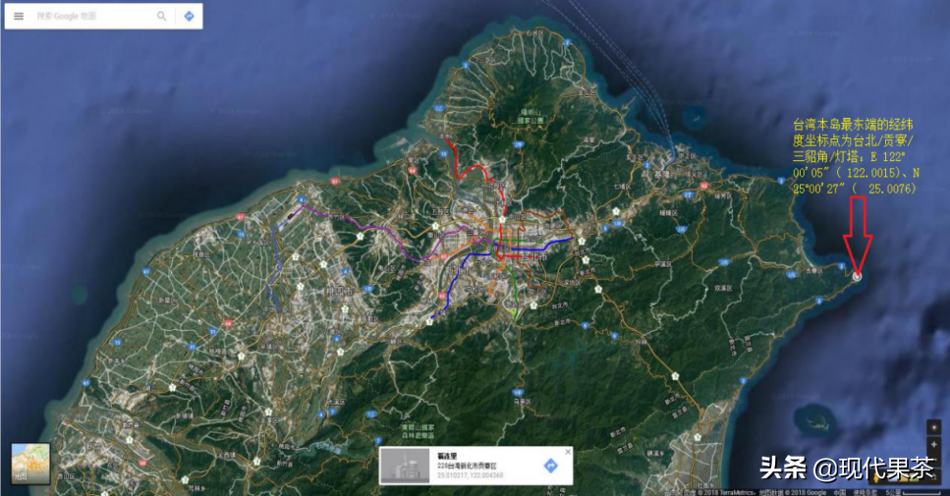Screen dimensions: 950x496
Task: Click the address line in the info card
Action: 467,466
